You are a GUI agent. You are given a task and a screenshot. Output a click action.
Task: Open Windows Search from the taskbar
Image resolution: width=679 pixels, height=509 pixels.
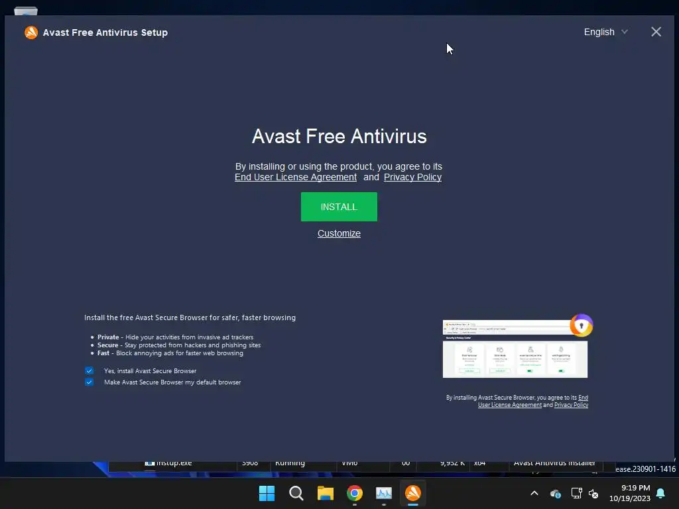[x=296, y=493]
